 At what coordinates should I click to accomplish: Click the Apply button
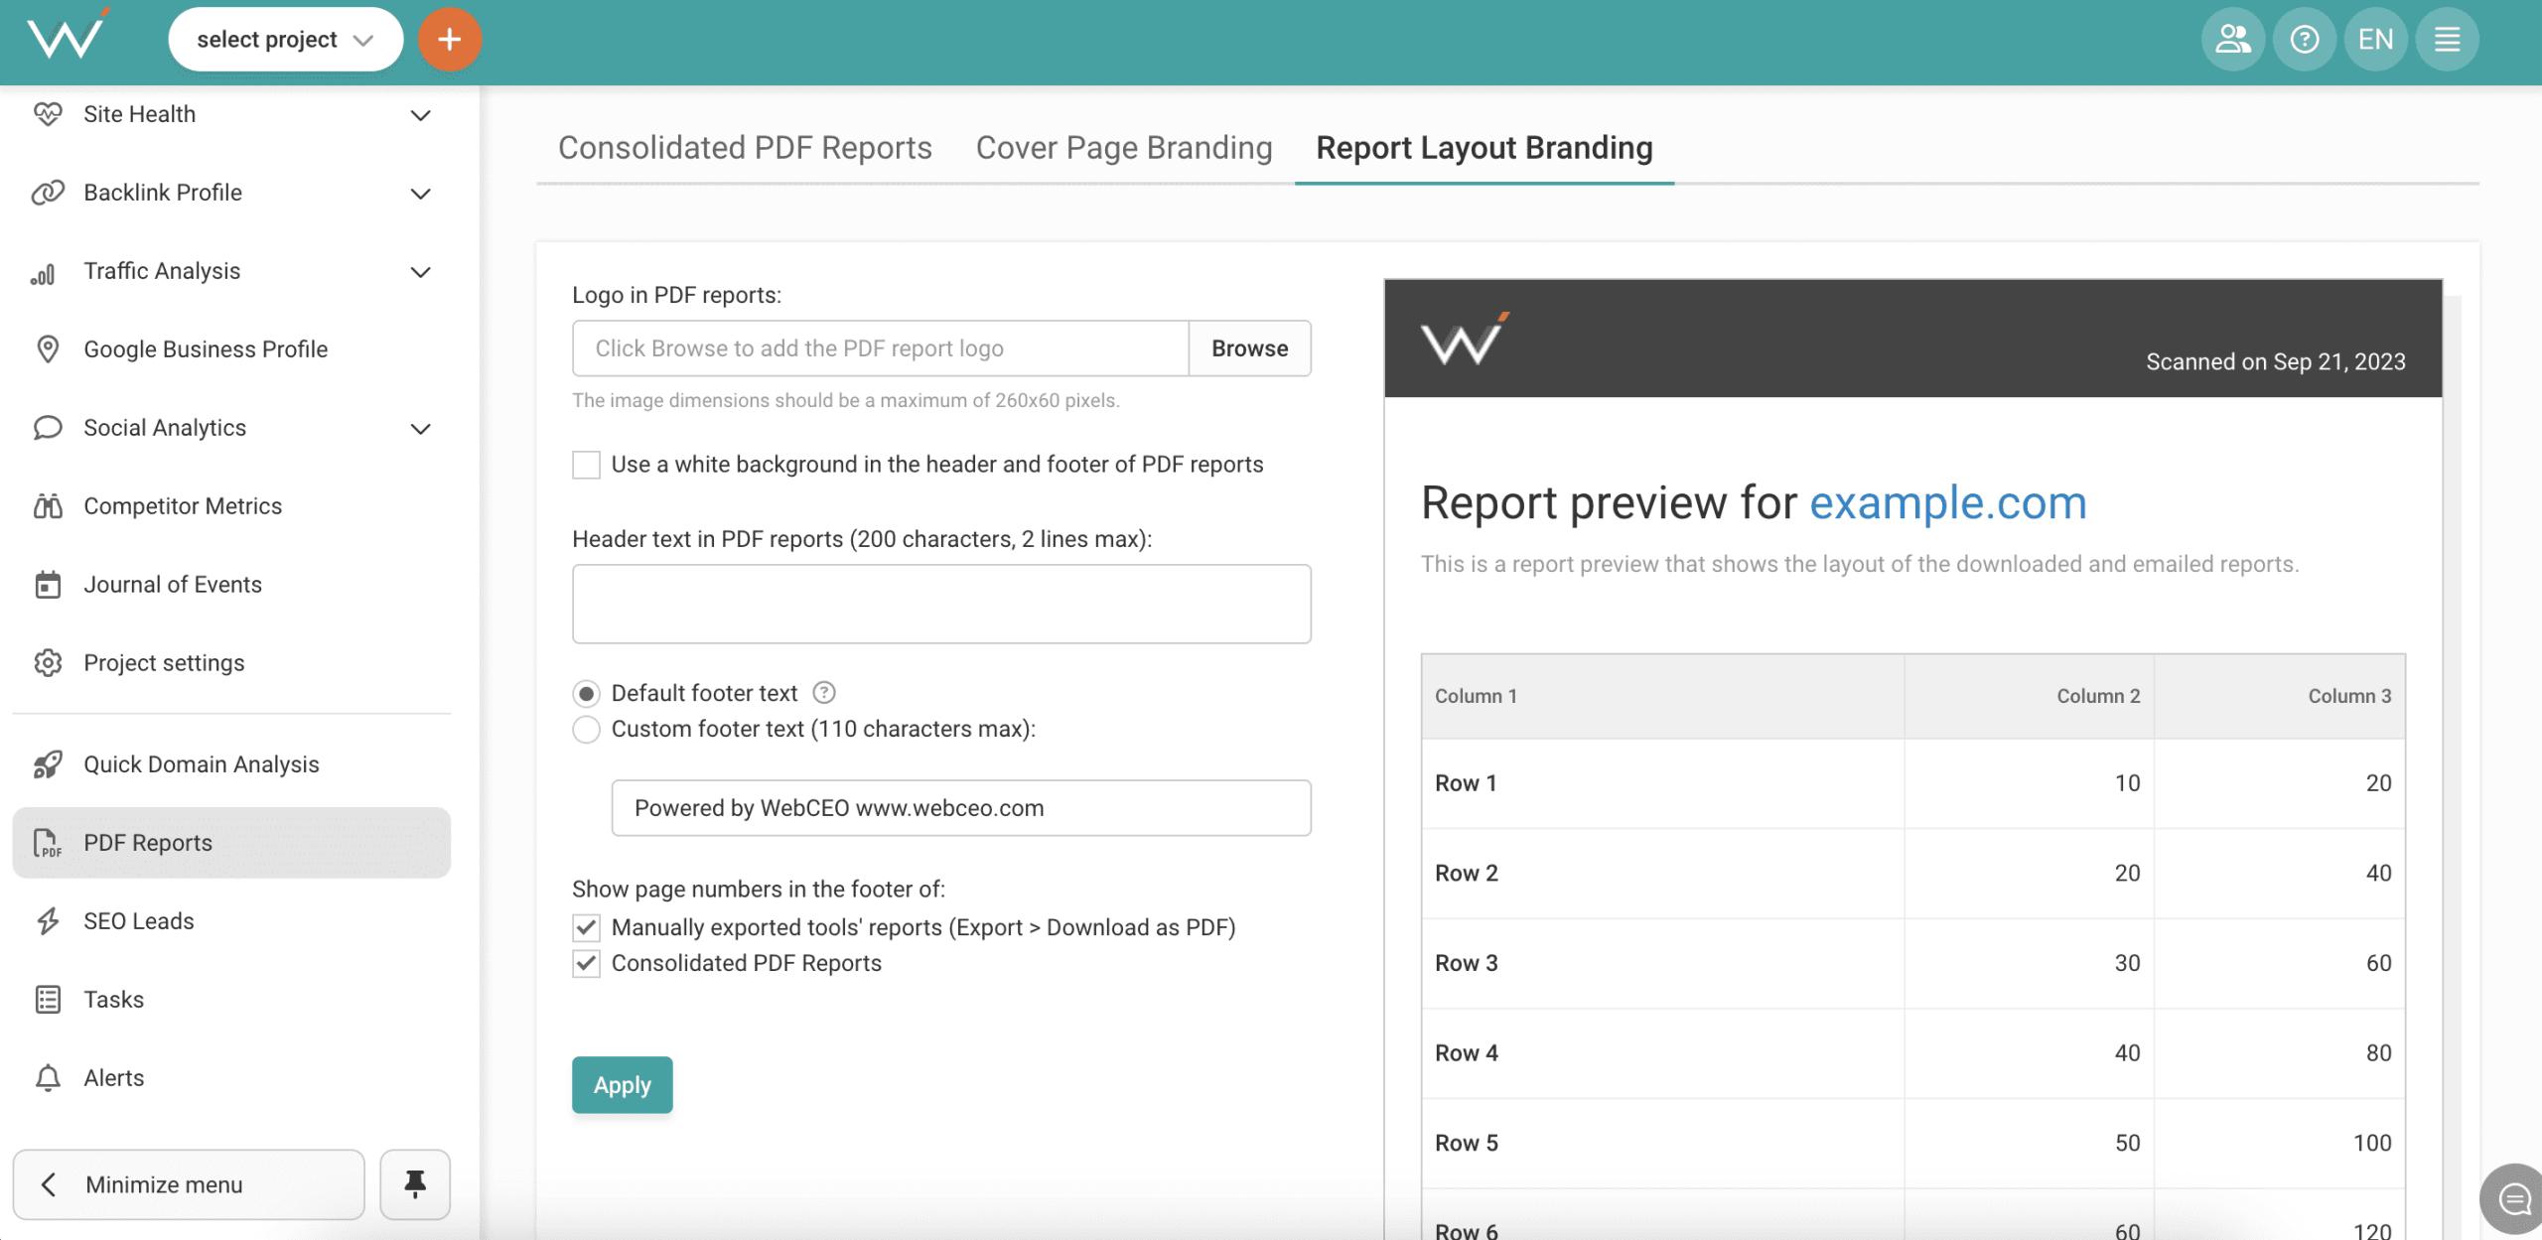pyautogui.click(x=622, y=1085)
